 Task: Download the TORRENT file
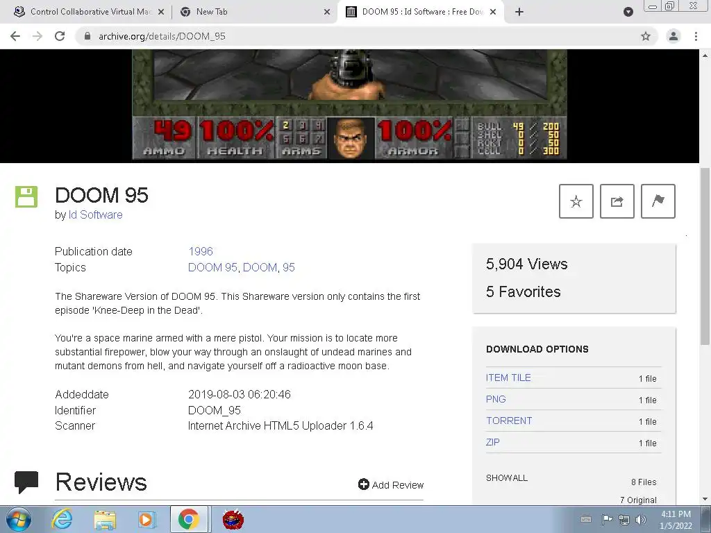pos(509,421)
